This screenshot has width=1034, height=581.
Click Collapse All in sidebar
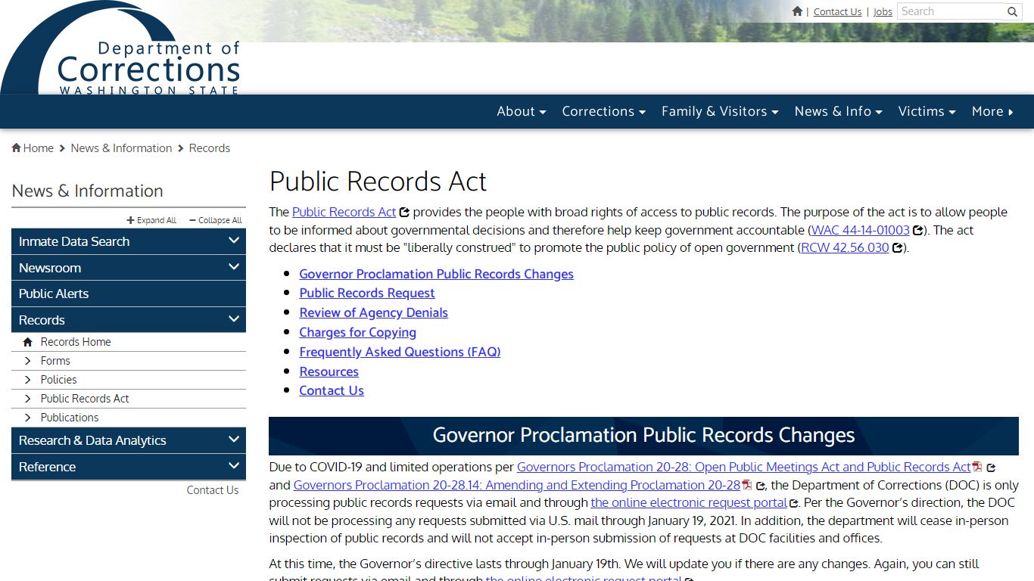point(216,220)
